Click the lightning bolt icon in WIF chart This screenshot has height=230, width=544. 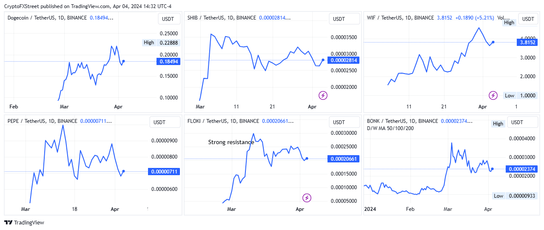[x=493, y=95]
